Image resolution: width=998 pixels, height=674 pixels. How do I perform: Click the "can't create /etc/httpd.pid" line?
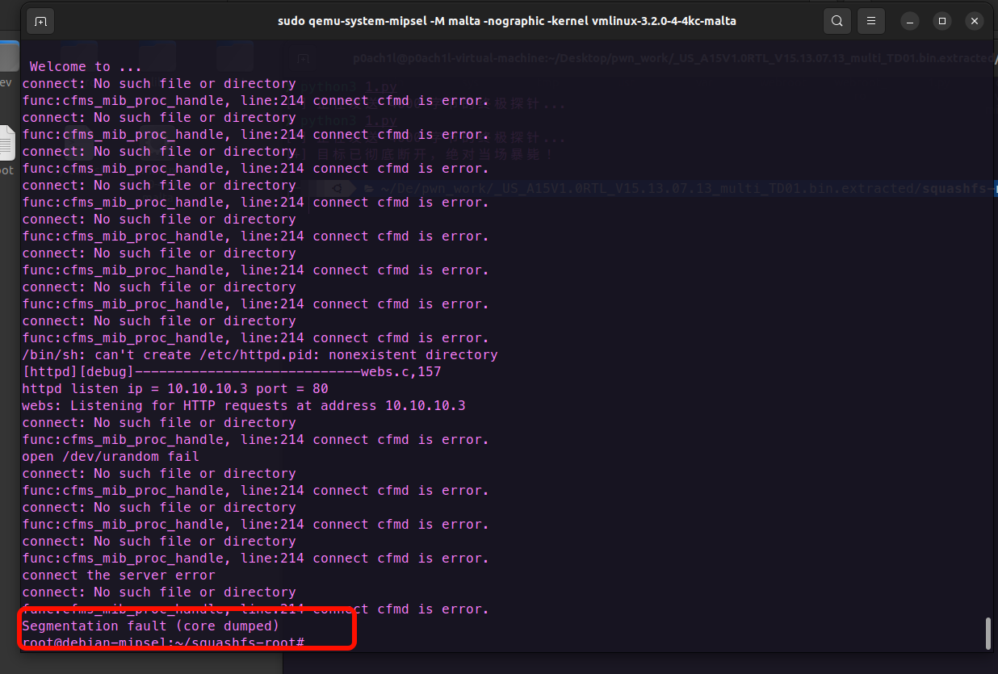click(259, 354)
